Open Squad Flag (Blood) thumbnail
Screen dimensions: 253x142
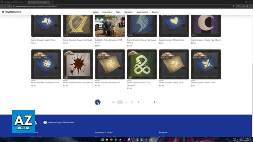pos(78,64)
